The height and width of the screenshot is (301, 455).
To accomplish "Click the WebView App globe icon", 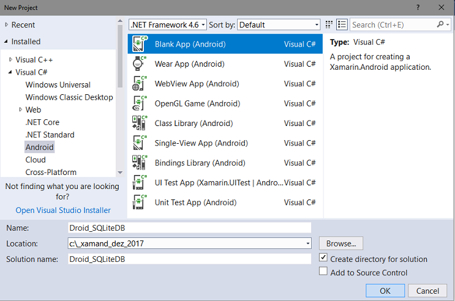I will pos(140,84).
